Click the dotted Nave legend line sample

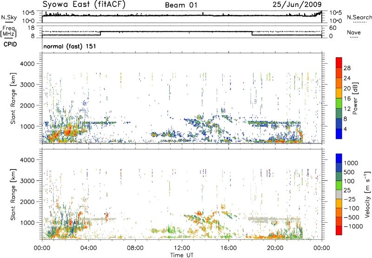(x=354, y=38)
